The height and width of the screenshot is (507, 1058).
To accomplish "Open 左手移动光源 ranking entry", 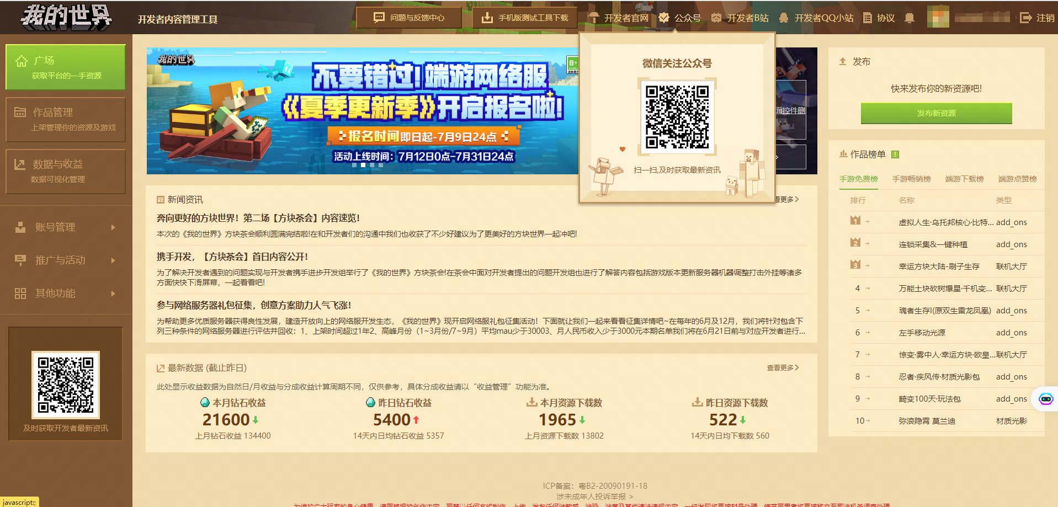I will coord(922,333).
